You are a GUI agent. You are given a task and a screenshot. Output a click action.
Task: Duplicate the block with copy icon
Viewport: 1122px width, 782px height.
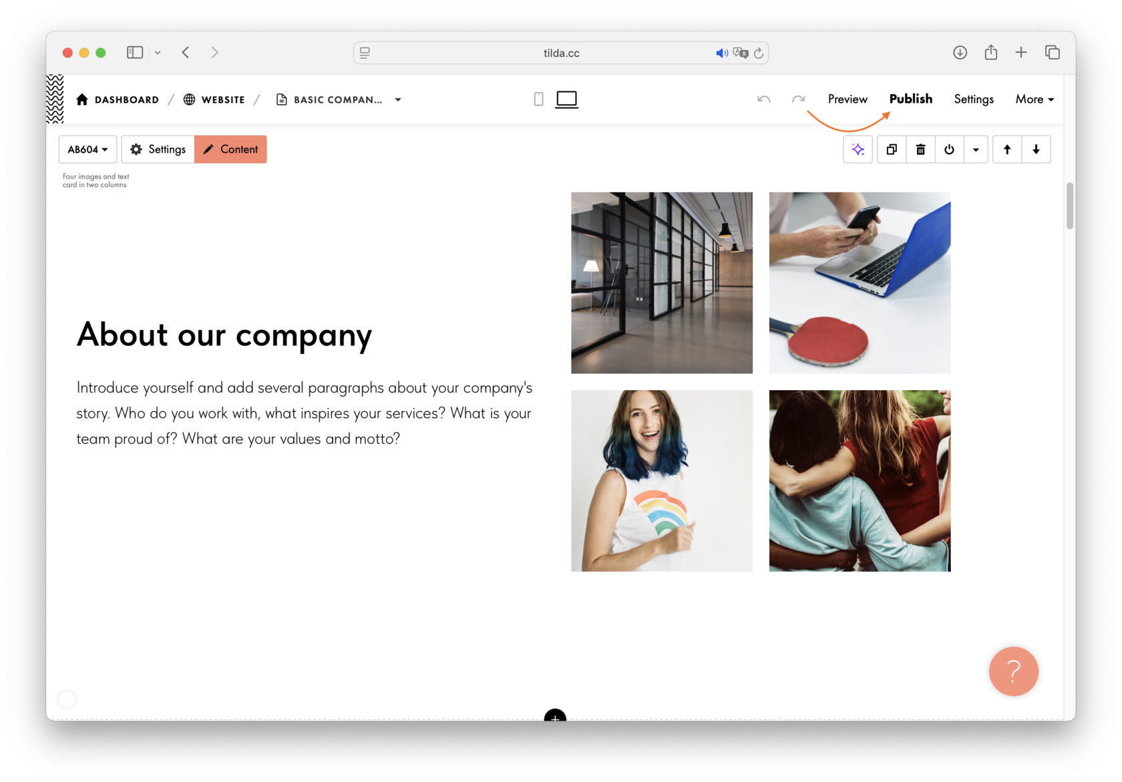tap(892, 150)
